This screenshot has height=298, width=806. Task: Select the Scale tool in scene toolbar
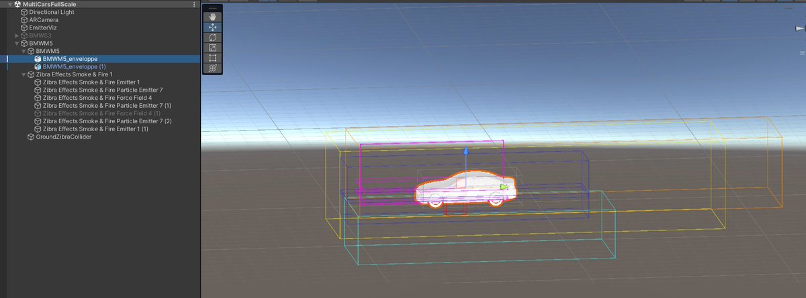213,48
